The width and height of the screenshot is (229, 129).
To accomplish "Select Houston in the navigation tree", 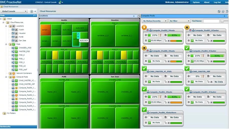I will (22, 33).
